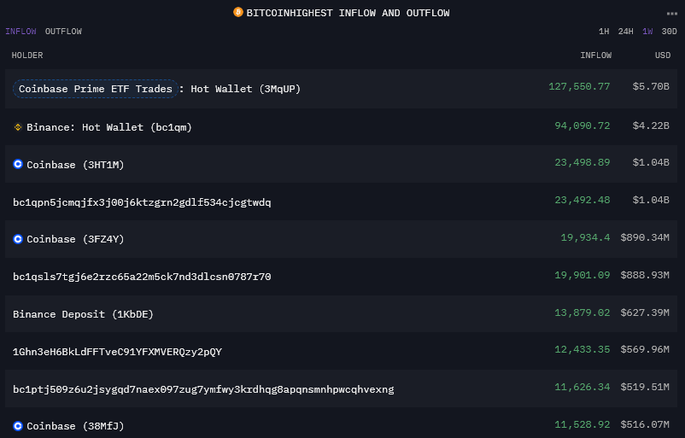
Task: Open address bc1qsls7tgj6e2rzc65a22m5ck7nd3dlcsn0787r70
Action: (x=142, y=277)
